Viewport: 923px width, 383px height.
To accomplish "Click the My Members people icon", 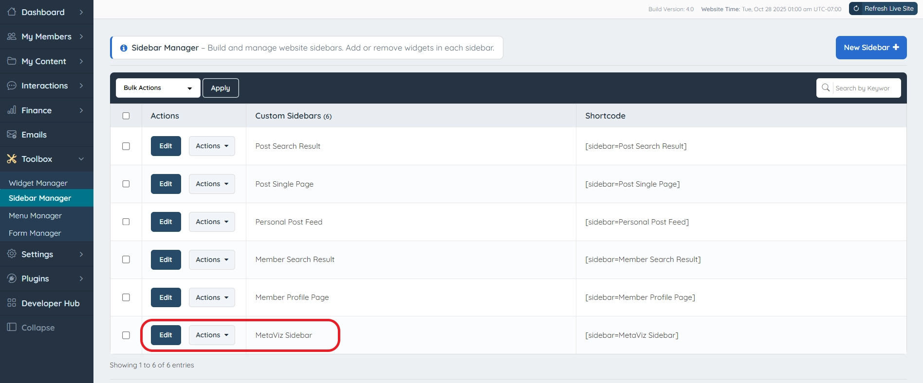I will click(x=12, y=36).
